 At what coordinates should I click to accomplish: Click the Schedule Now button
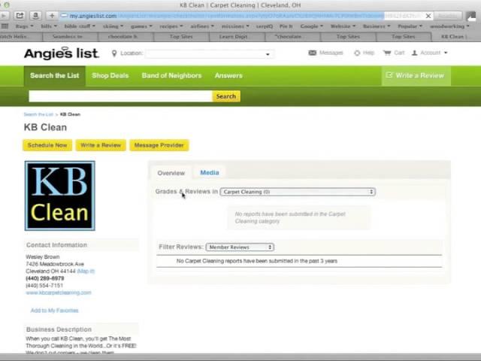(47, 145)
